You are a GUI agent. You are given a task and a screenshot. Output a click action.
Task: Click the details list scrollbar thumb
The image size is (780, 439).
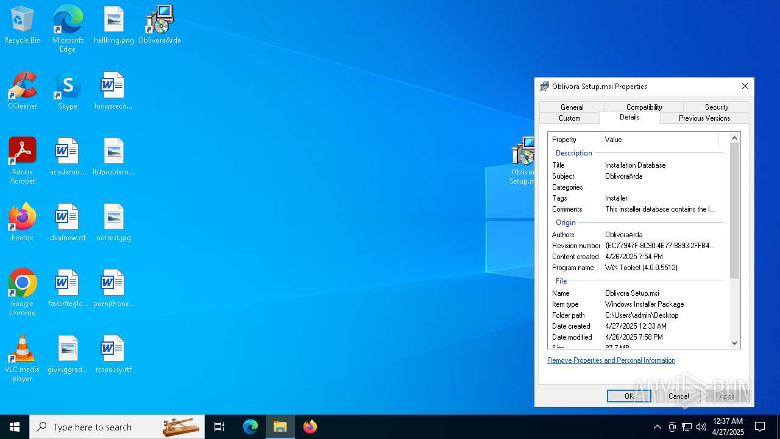click(734, 212)
